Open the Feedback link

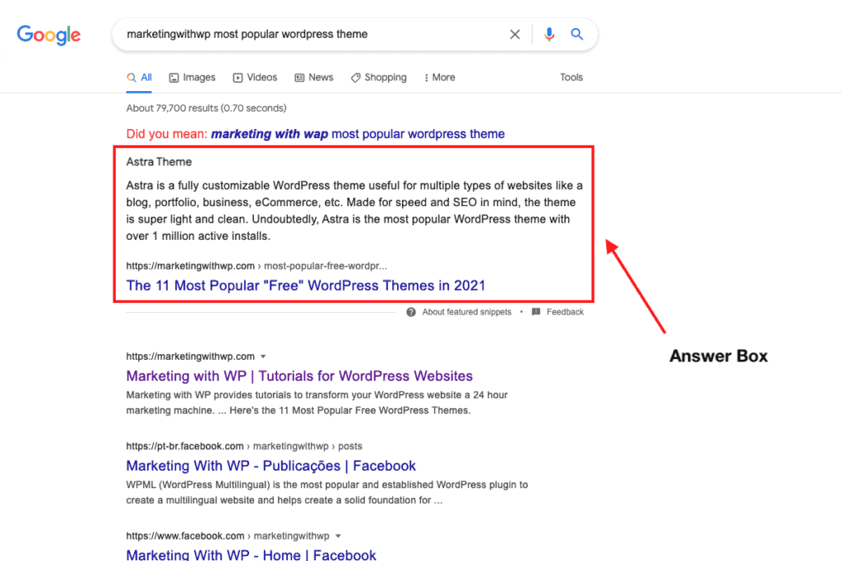point(565,312)
